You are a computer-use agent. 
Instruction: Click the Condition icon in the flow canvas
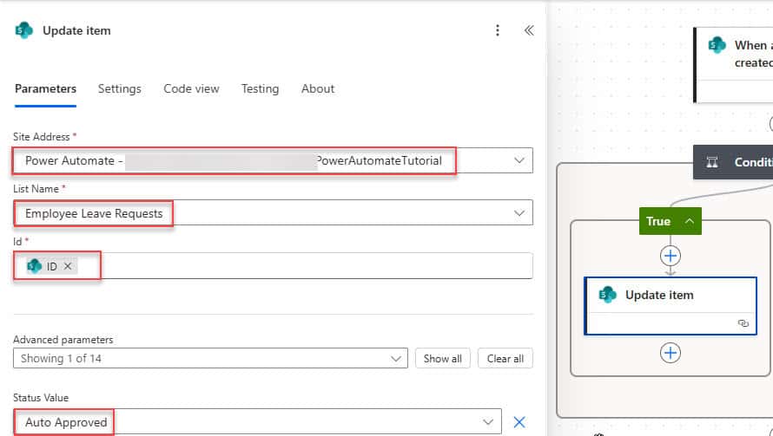point(712,162)
